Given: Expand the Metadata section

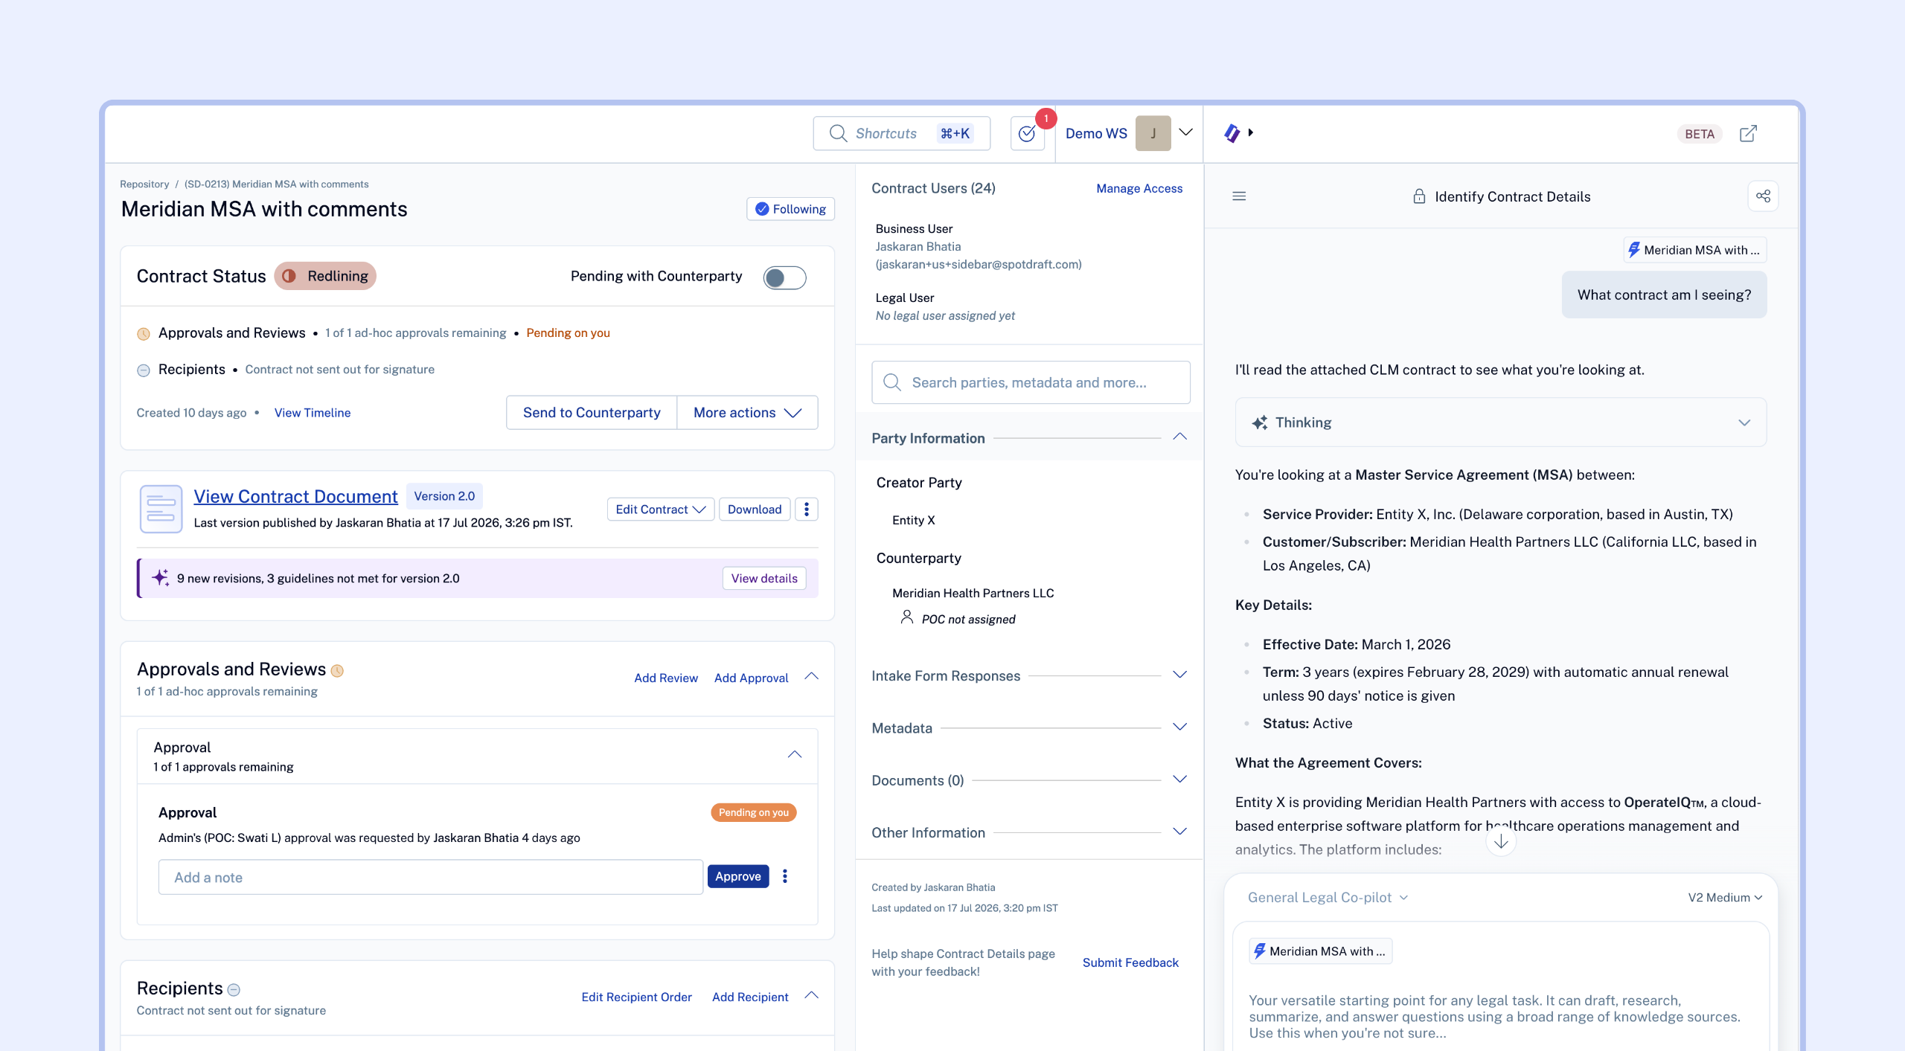Looking at the screenshot, I should point(1029,728).
